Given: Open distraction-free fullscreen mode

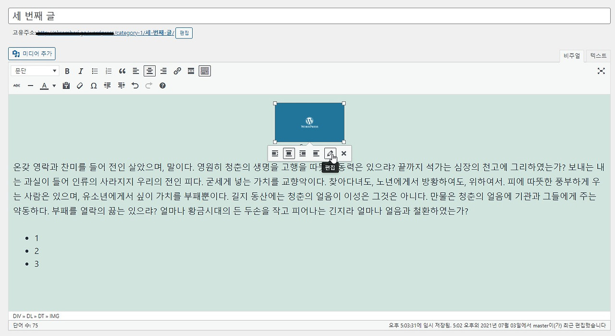Looking at the screenshot, I should pyautogui.click(x=601, y=71).
